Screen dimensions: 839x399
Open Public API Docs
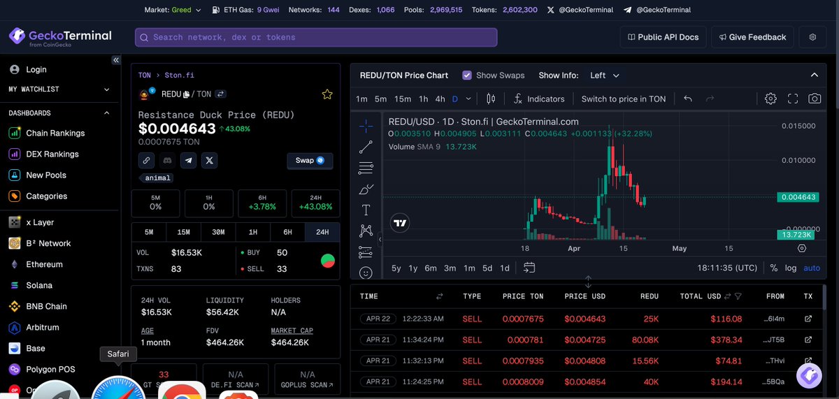(x=663, y=37)
